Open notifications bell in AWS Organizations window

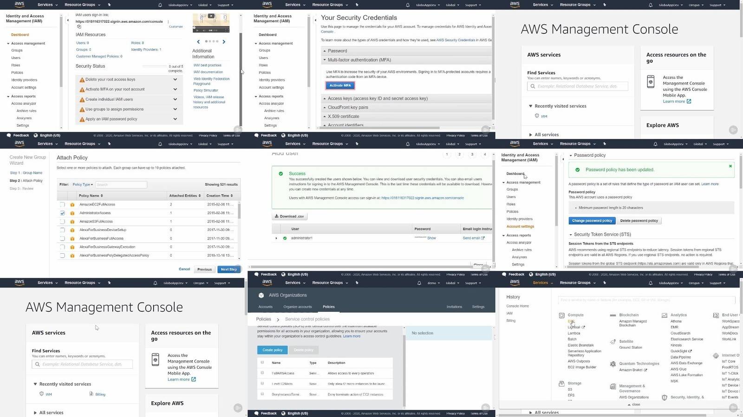[x=419, y=283]
